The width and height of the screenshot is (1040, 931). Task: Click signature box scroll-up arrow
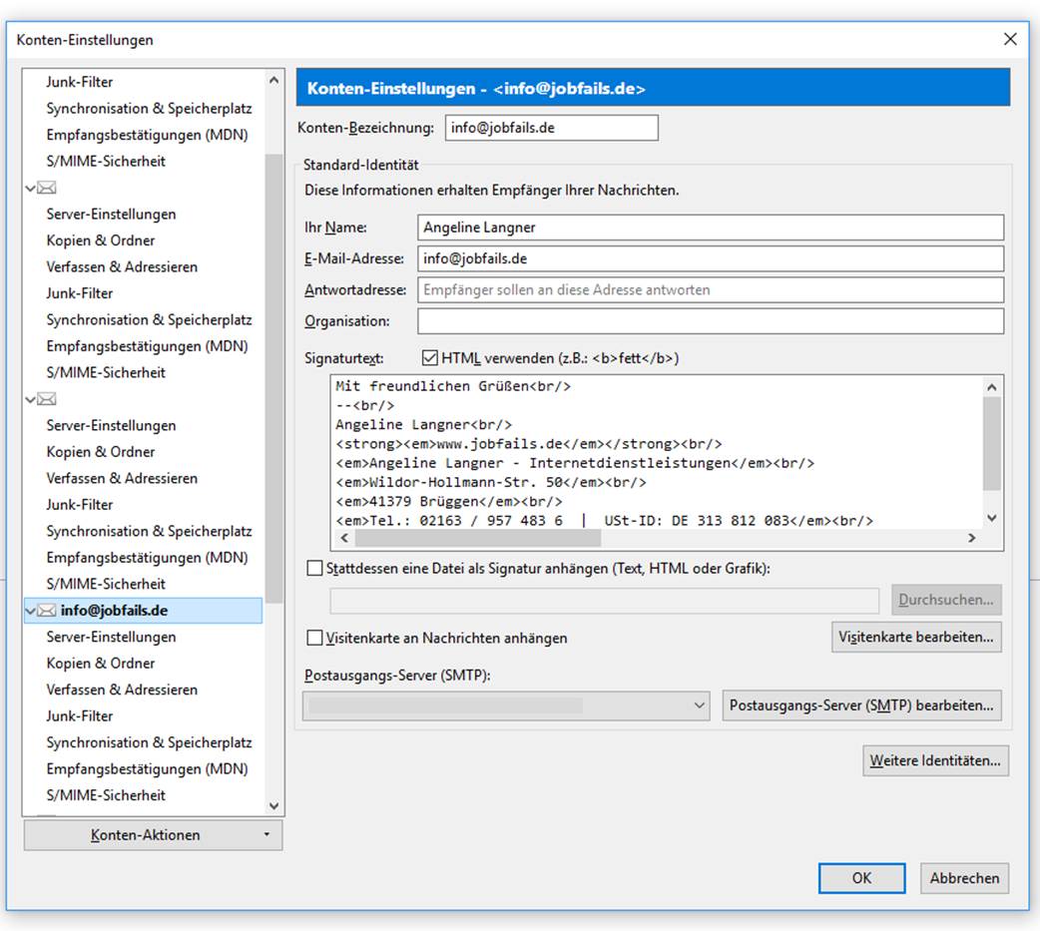(x=991, y=386)
